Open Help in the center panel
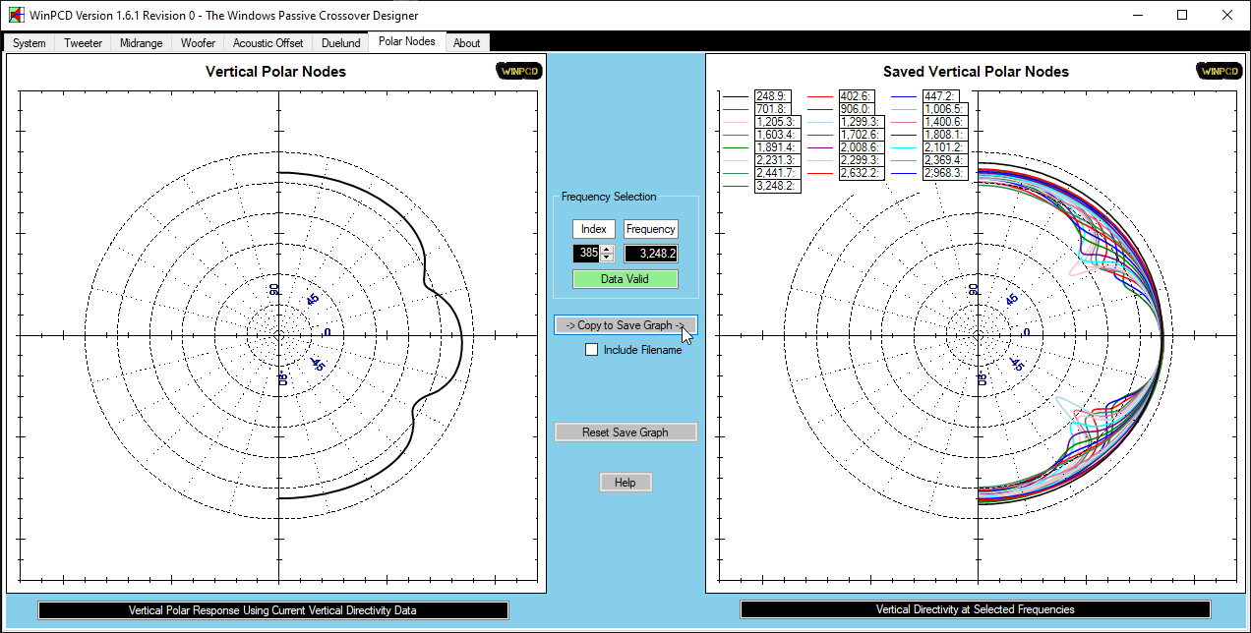The height and width of the screenshot is (633, 1251). pos(625,483)
